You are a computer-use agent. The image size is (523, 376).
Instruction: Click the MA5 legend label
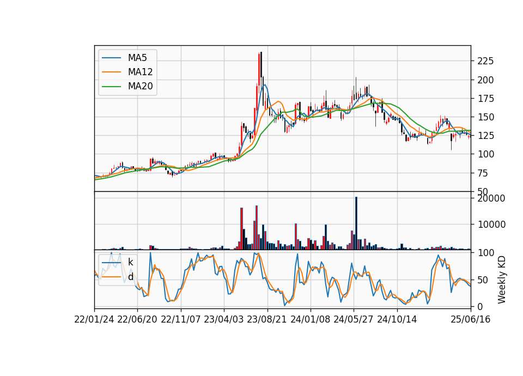[x=137, y=58]
